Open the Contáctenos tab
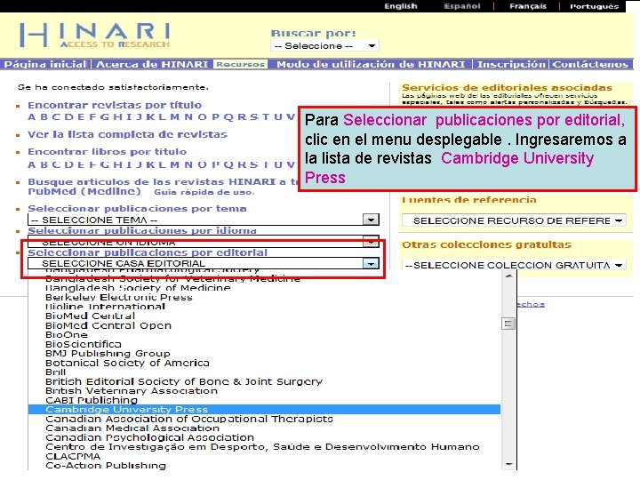The width and height of the screenshot is (640, 480). point(590,64)
